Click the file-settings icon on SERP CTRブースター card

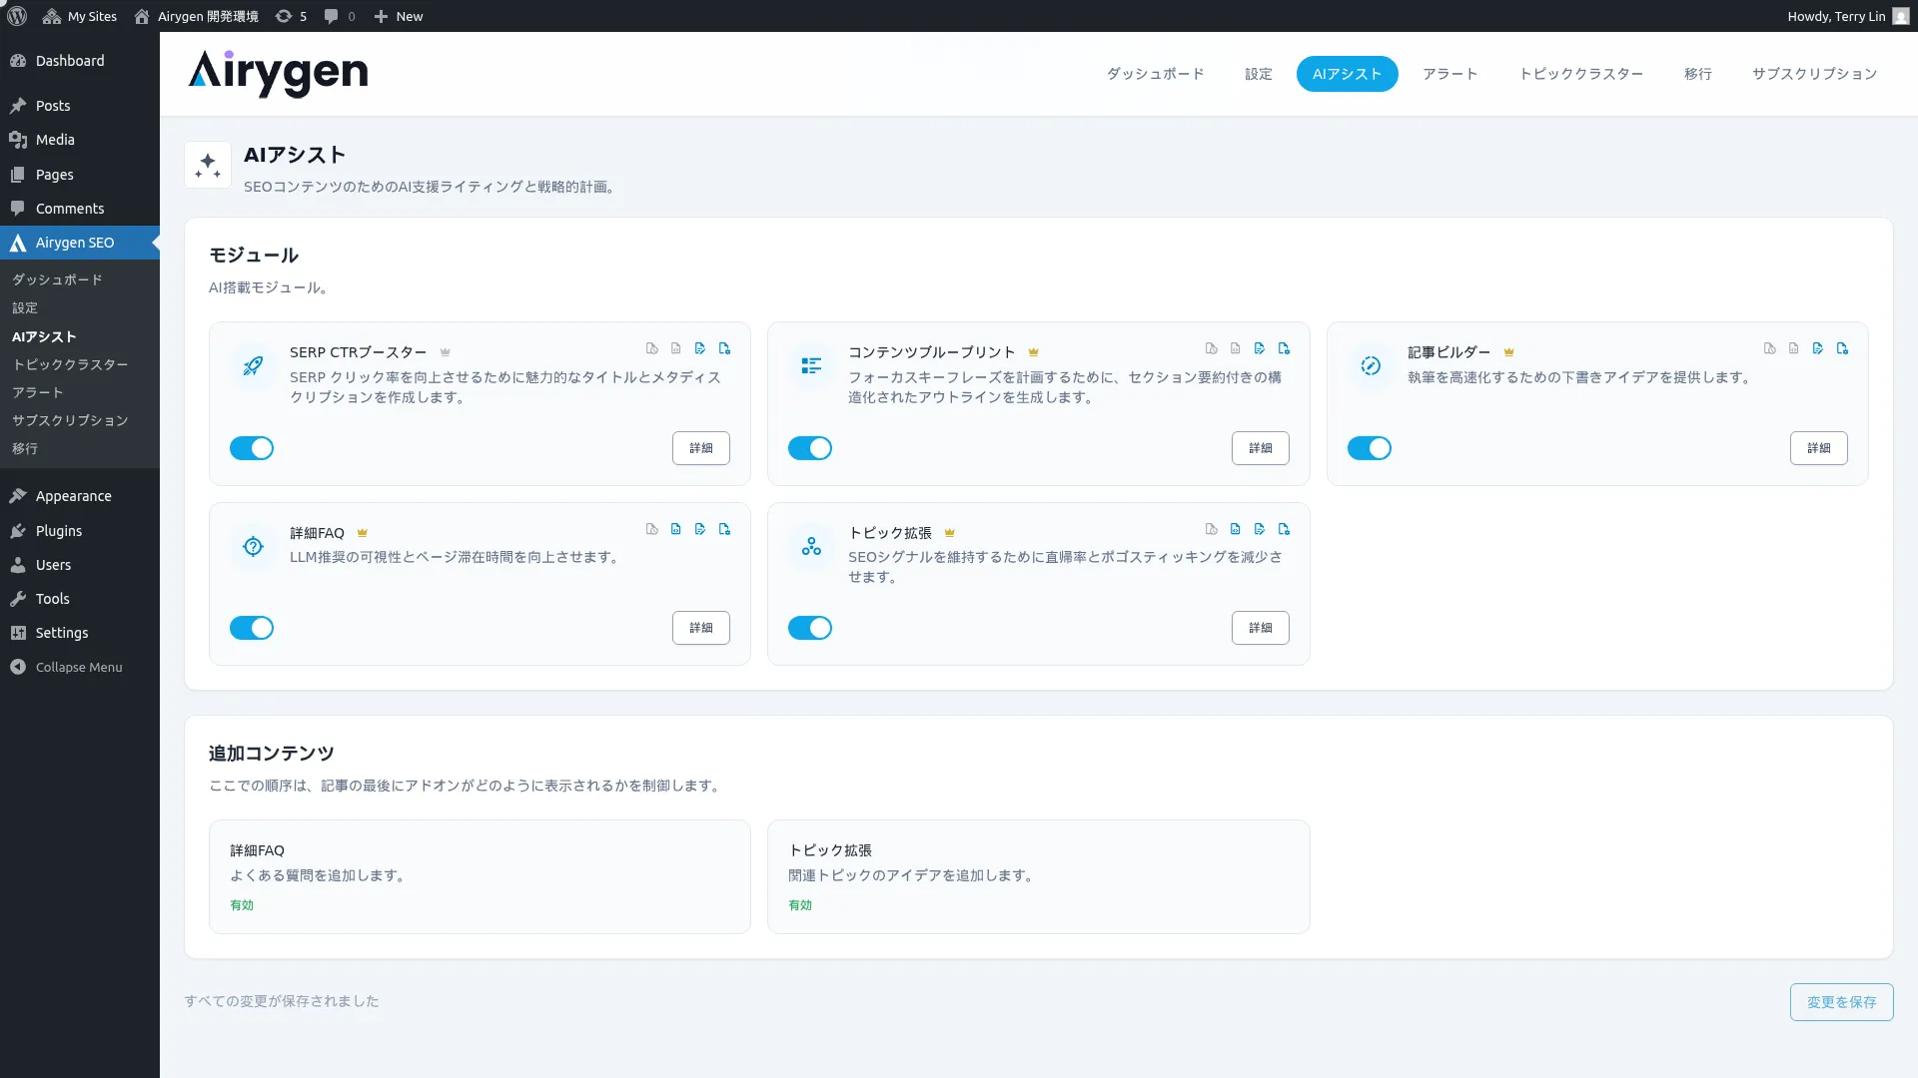tap(725, 348)
